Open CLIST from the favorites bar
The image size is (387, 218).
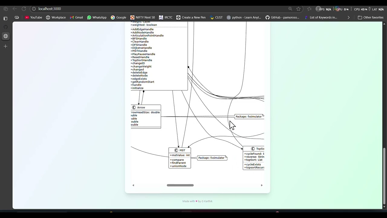(x=216, y=17)
